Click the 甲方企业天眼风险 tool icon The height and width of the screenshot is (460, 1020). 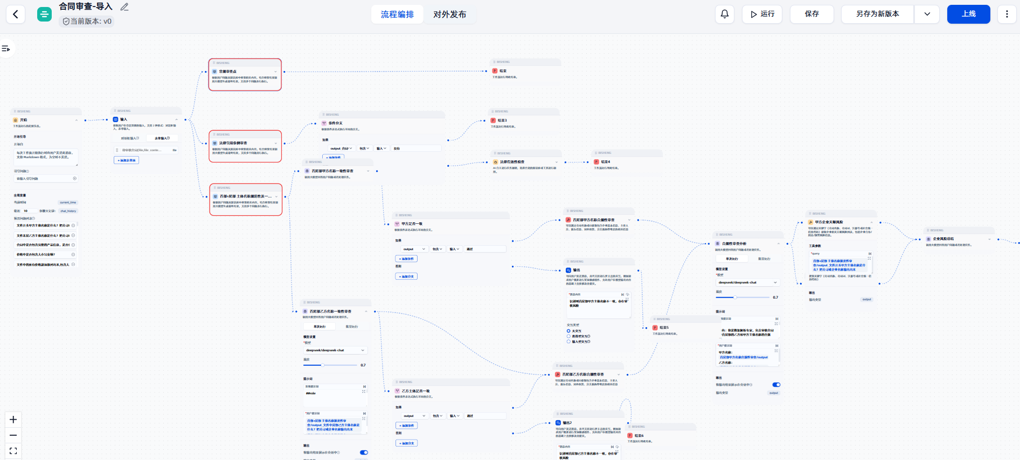pos(810,222)
